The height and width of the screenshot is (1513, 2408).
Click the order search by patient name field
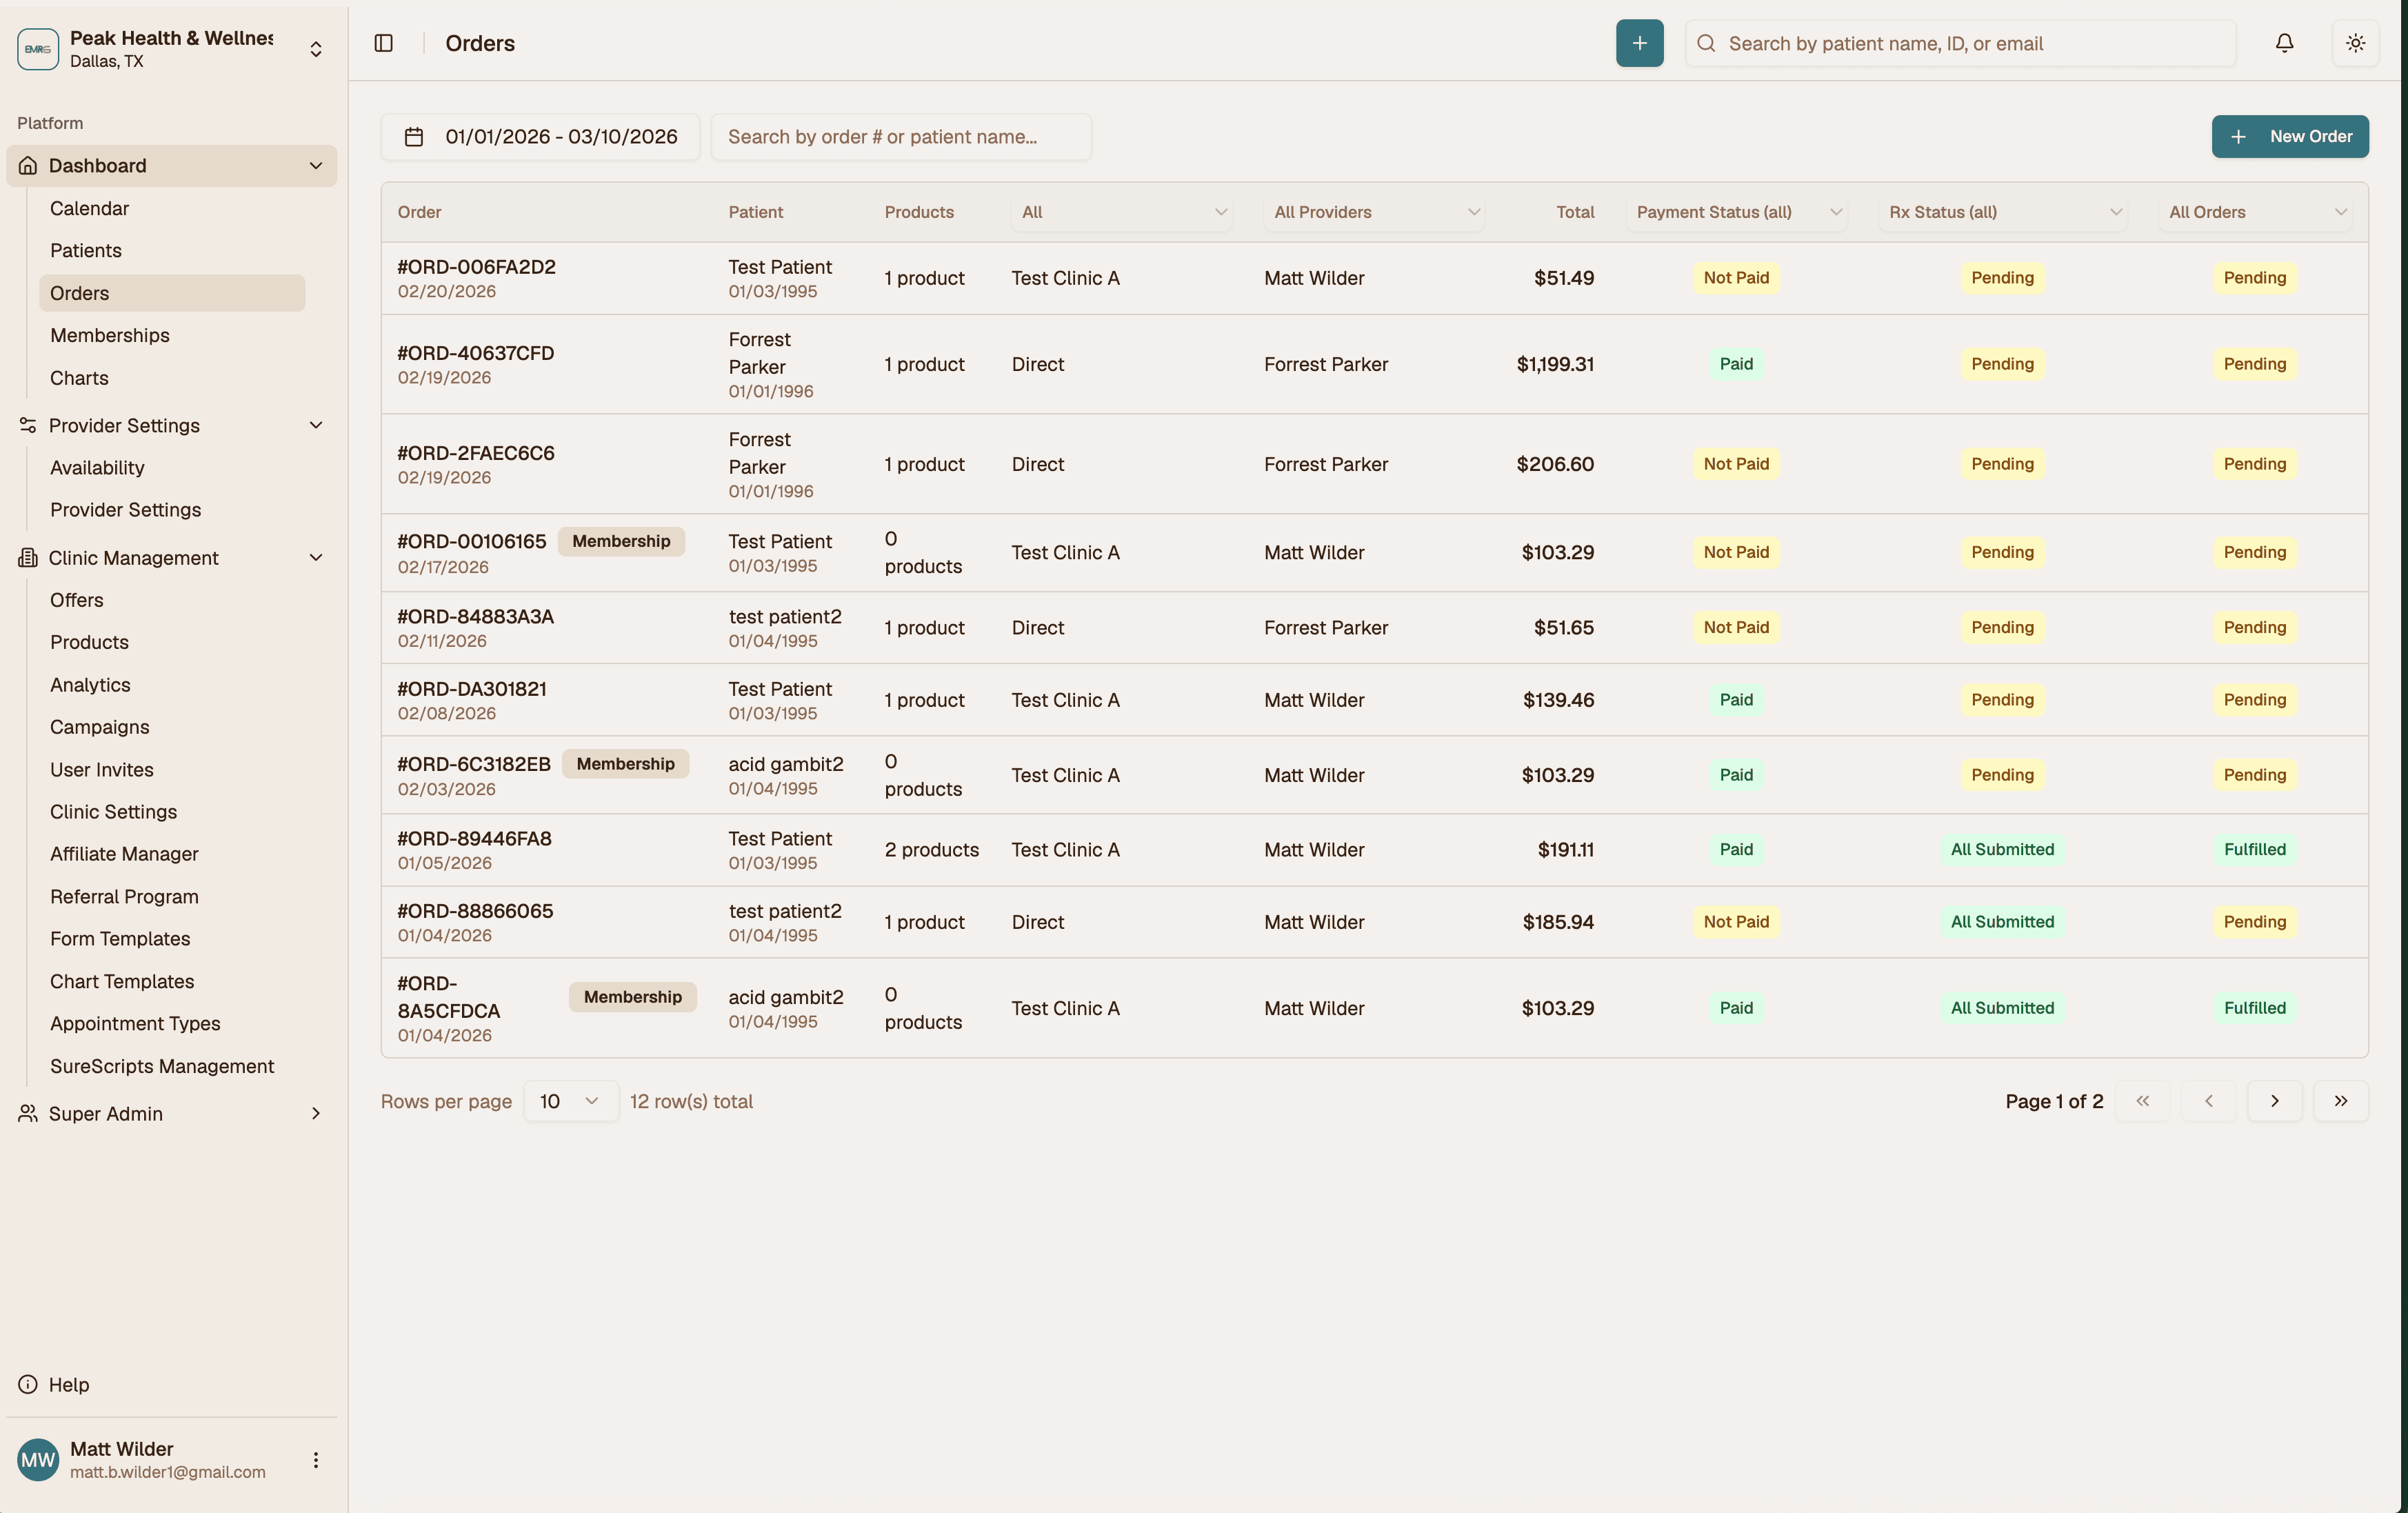pyautogui.click(x=901, y=137)
